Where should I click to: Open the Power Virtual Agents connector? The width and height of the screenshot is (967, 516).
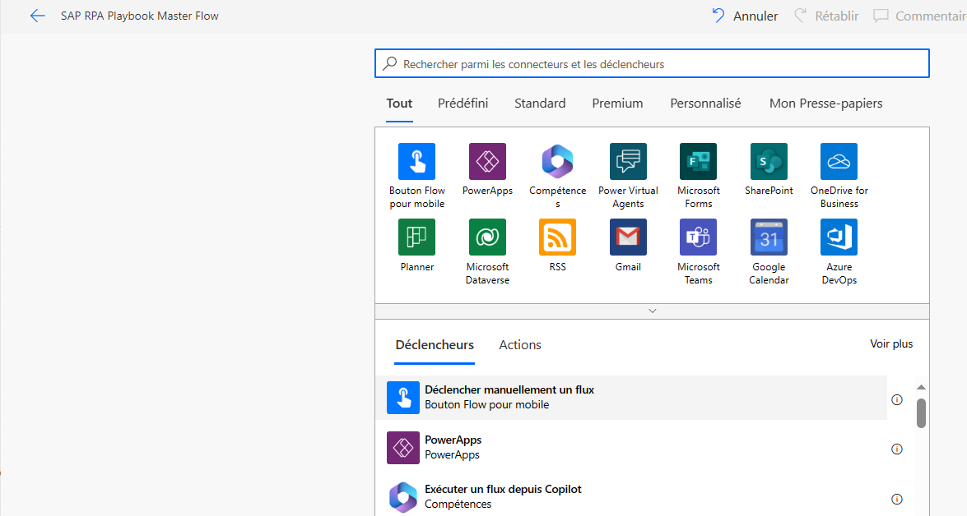(628, 161)
